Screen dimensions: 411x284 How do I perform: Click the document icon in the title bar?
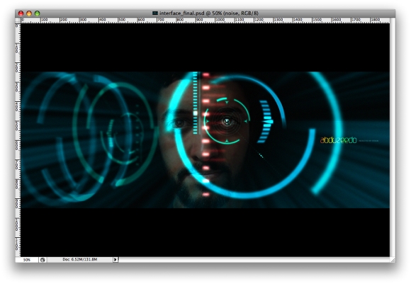(x=155, y=13)
